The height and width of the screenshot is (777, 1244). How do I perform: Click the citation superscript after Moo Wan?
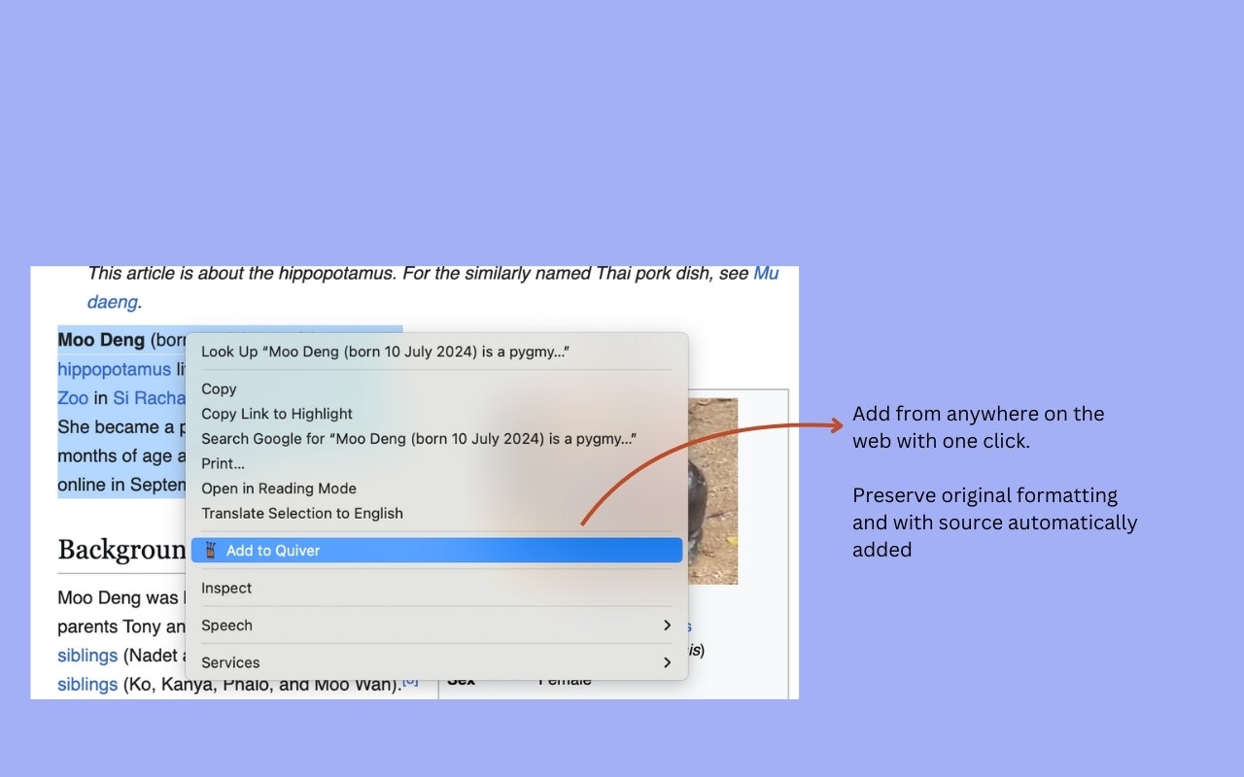pos(410,681)
